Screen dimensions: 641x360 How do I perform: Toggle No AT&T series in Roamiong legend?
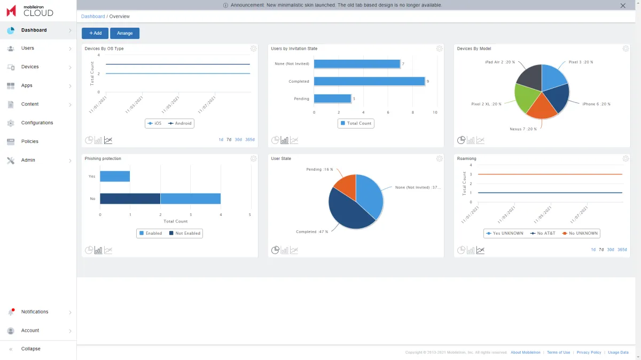543,233
